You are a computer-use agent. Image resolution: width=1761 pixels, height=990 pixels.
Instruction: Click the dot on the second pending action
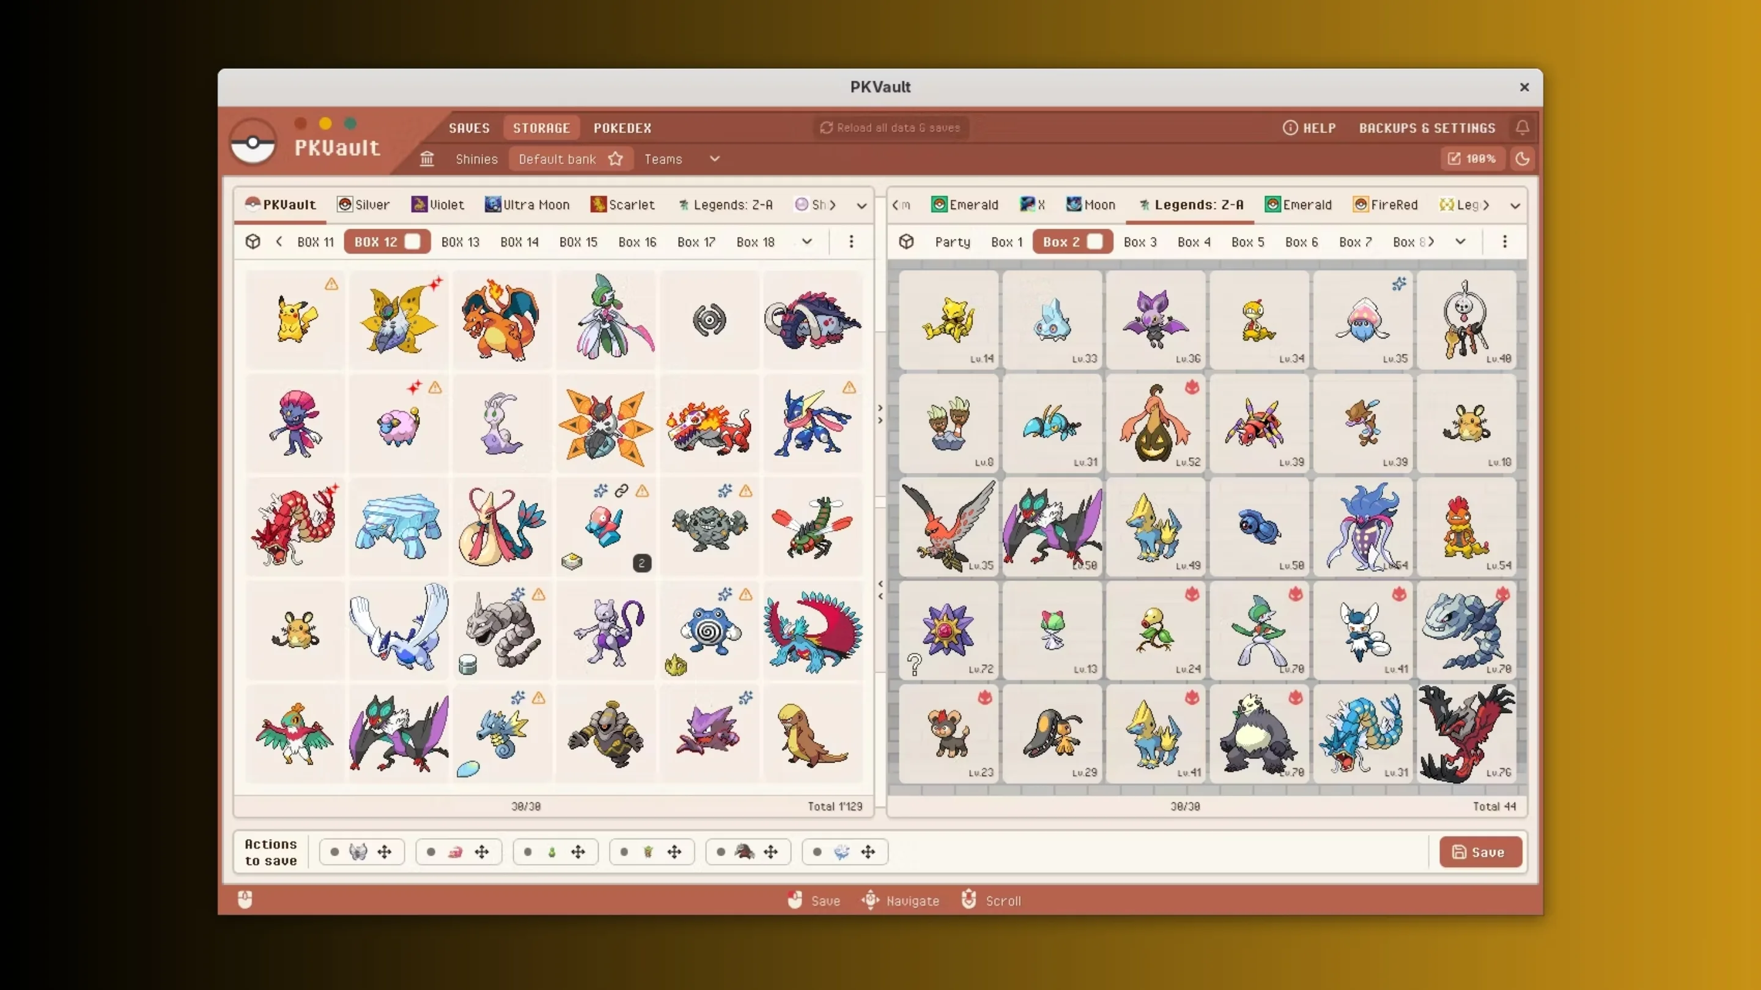click(x=430, y=851)
